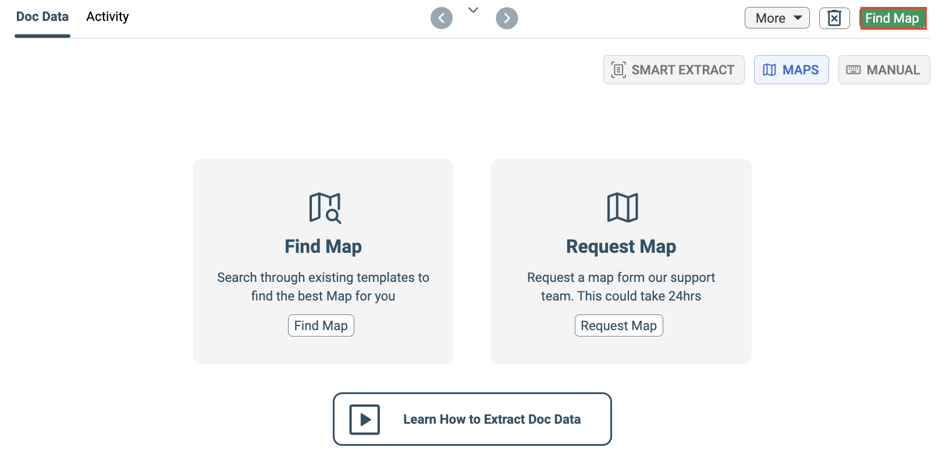The image size is (946, 458).
Task: Click the Find Map button in card
Action: [321, 325]
